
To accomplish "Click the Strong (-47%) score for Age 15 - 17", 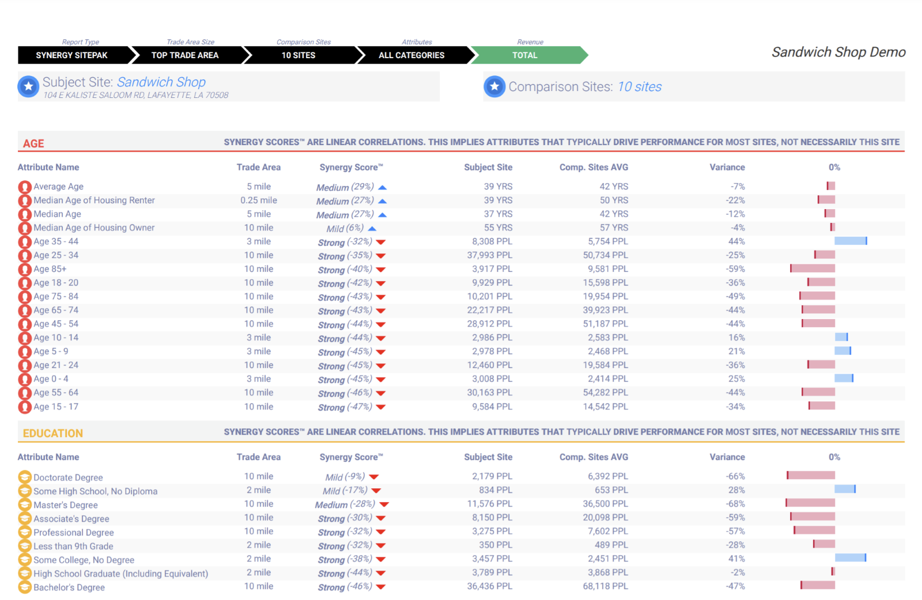I will click(x=345, y=407).
